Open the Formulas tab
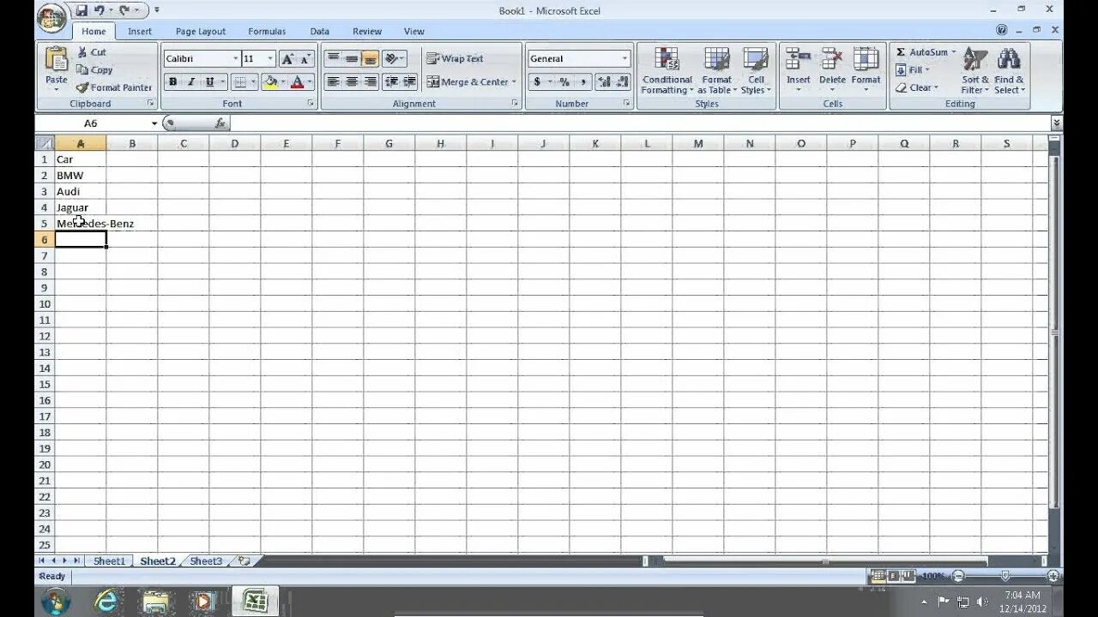The width and height of the screenshot is (1098, 617). click(267, 32)
